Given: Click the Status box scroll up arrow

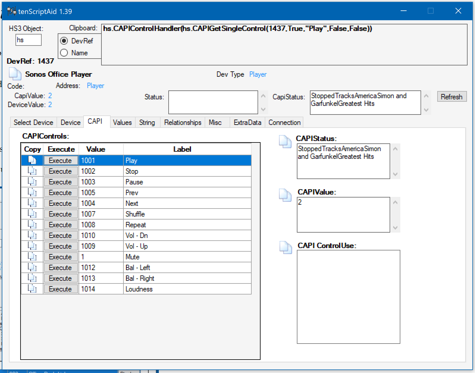Looking at the screenshot, I should point(263,96).
